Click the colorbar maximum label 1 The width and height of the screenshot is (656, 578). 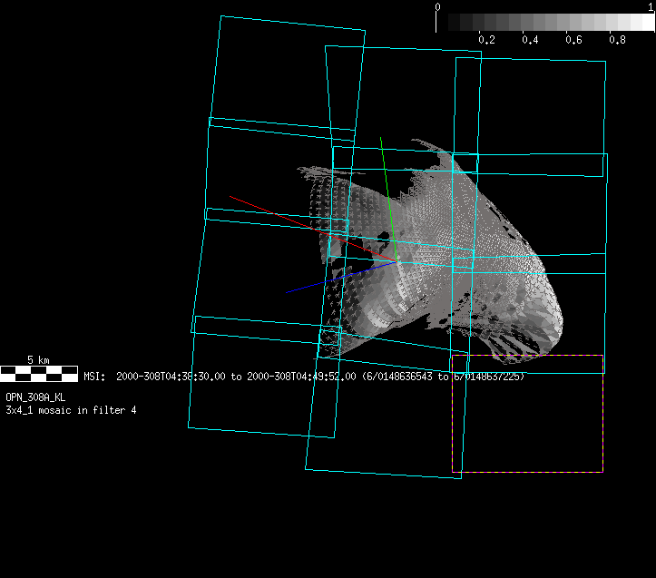pos(651,6)
